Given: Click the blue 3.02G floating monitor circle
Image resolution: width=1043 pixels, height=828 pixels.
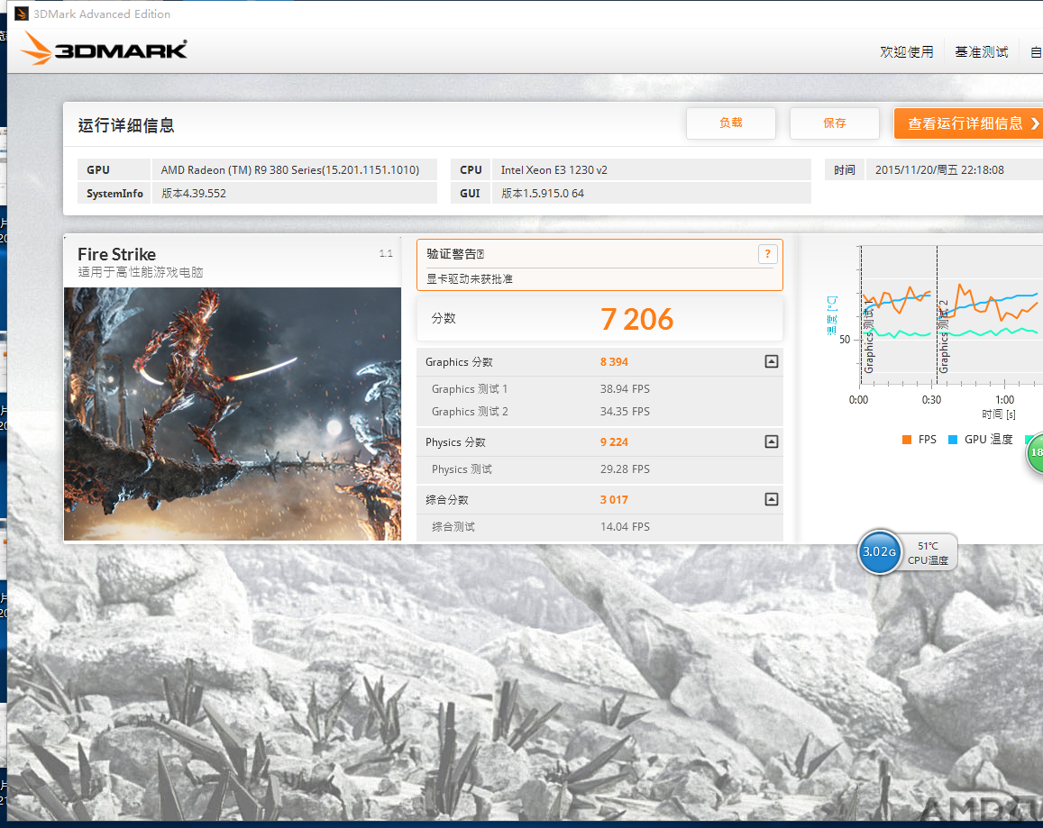Looking at the screenshot, I should point(879,551).
